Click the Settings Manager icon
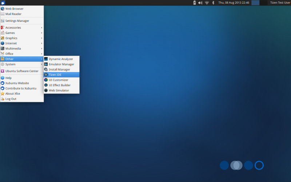291x182 pixels. click(x=3, y=21)
